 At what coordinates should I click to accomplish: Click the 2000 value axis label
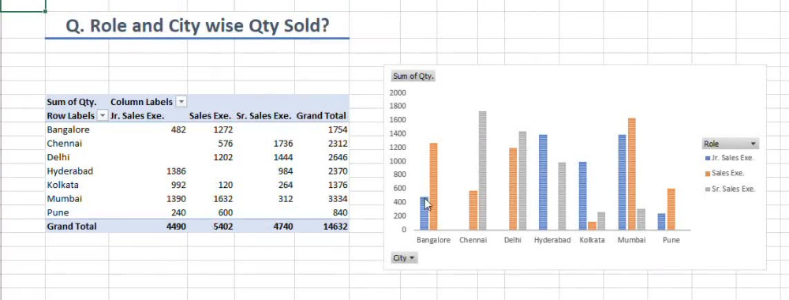tap(398, 92)
